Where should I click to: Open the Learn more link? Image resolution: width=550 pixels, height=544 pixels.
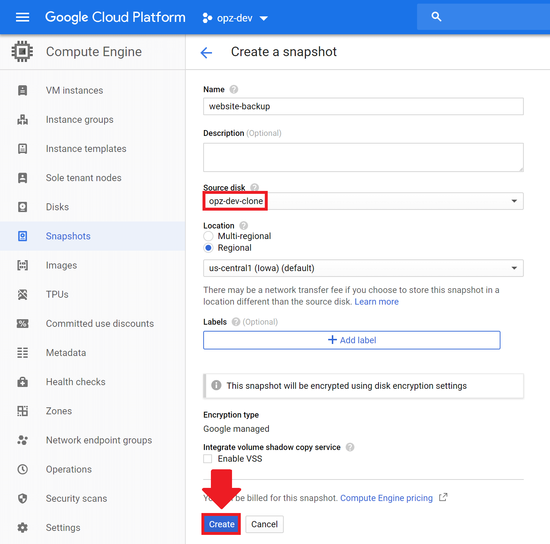point(377,302)
